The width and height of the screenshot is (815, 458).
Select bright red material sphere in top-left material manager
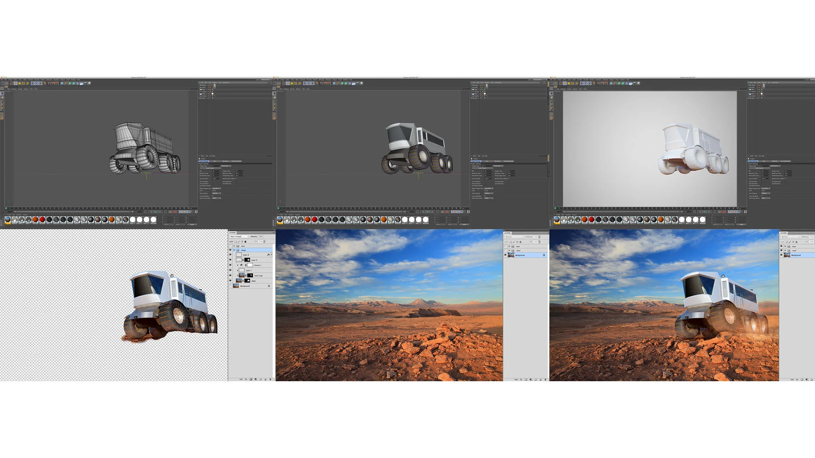pos(42,219)
